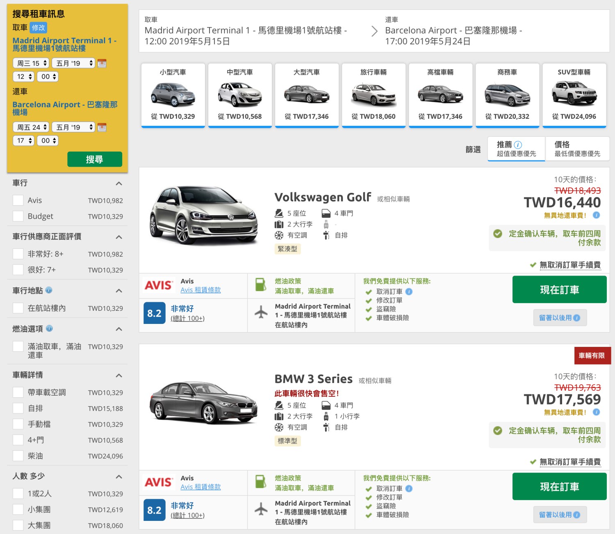Check the Budget supplier filter checkbox
Viewport: 615px width, 534px height.
point(18,216)
